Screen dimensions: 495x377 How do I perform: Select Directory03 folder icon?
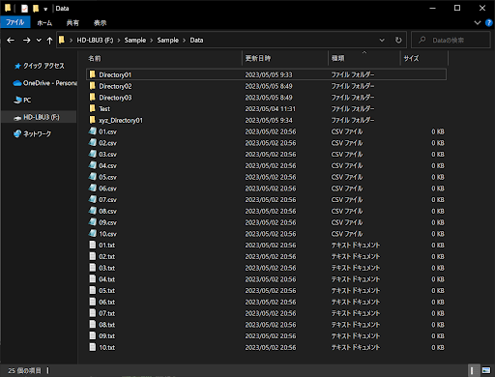(x=93, y=98)
